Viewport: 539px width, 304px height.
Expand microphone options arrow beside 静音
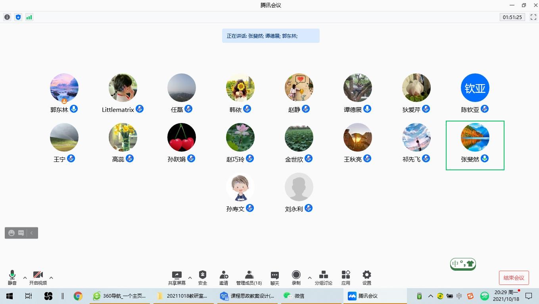click(25, 278)
